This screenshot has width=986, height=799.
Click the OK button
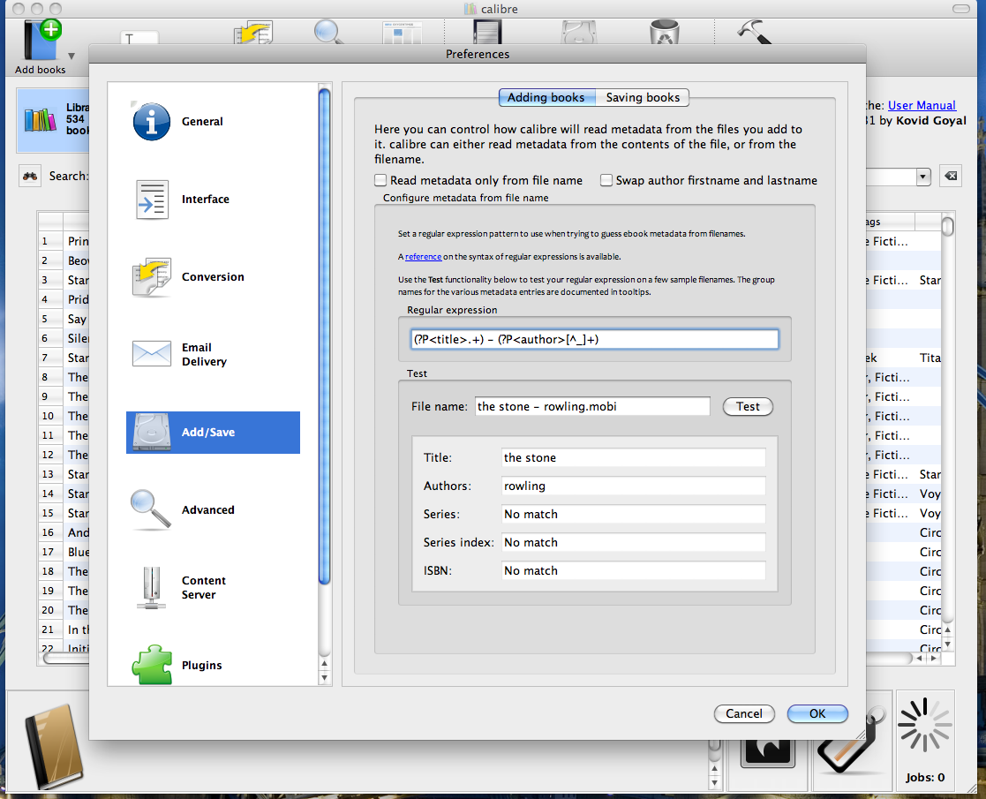click(x=817, y=713)
